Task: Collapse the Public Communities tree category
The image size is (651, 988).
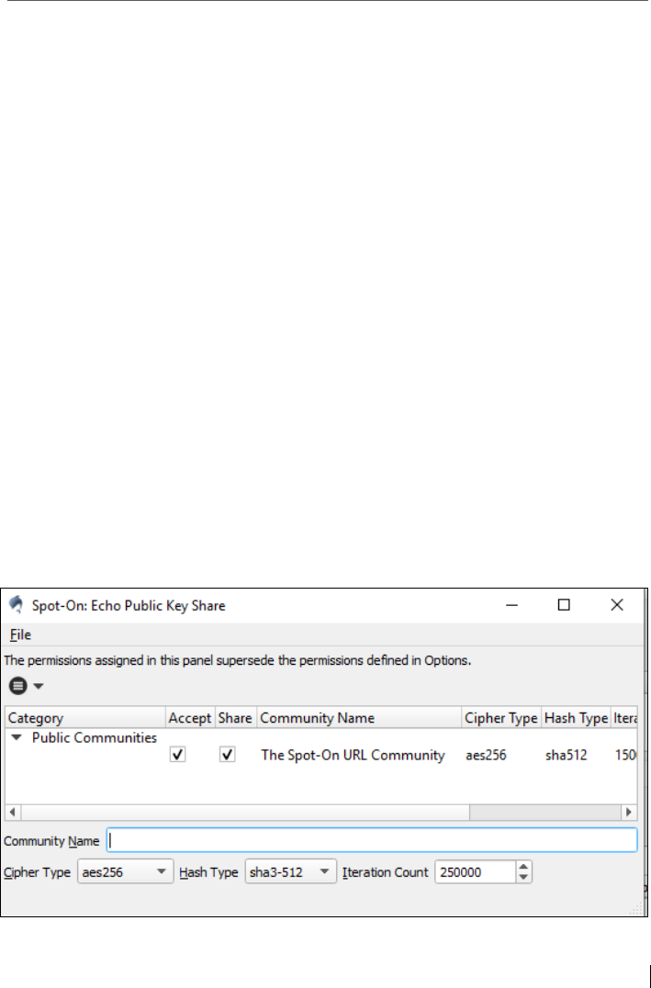Action: pyautogui.click(x=17, y=736)
